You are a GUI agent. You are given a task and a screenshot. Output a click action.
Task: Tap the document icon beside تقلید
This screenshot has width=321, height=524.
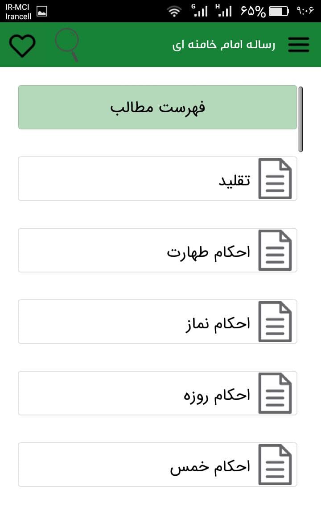[275, 179]
